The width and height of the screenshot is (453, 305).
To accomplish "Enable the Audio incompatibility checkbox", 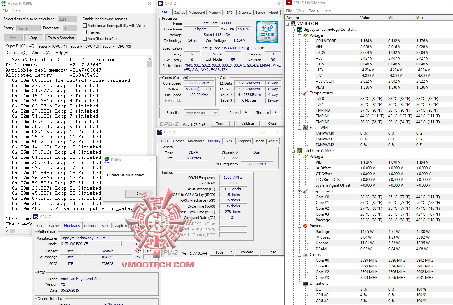I will tap(85, 26).
